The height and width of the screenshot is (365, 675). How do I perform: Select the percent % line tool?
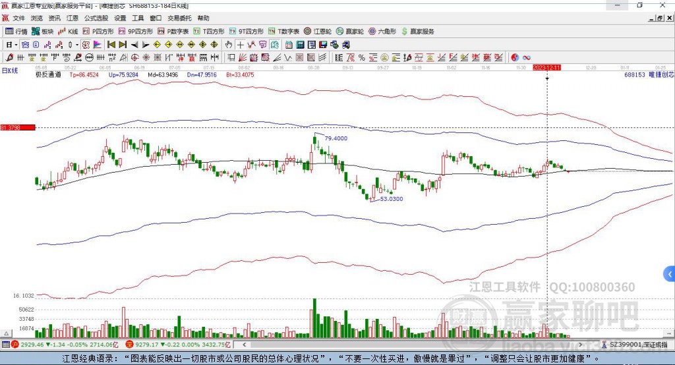(362, 58)
